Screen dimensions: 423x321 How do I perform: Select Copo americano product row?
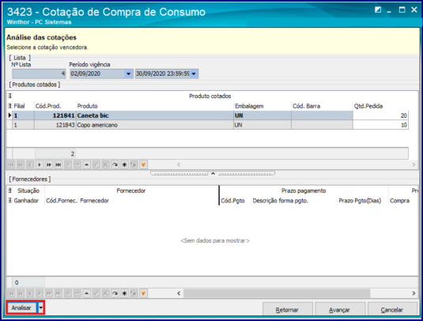click(207, 125)
